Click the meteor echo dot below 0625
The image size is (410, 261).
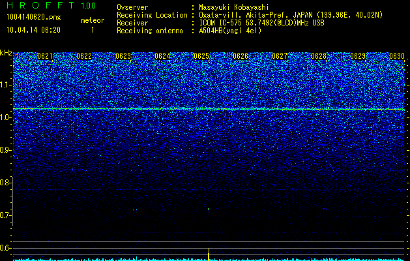tap(209, 209)
